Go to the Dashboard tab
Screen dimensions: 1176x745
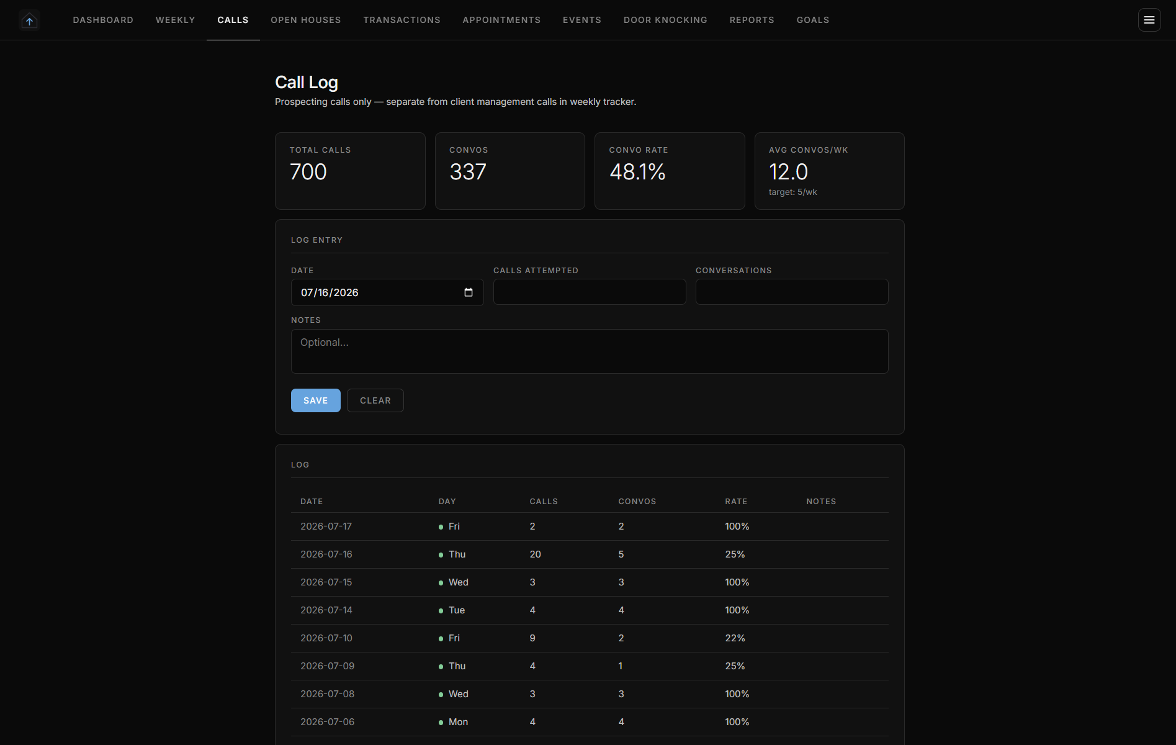(103, 20)
